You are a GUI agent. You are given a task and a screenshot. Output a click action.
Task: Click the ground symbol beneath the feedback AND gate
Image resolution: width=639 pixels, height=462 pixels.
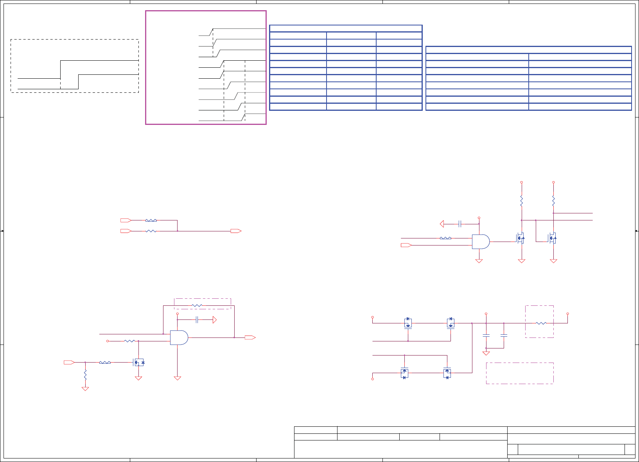point(178,378)
